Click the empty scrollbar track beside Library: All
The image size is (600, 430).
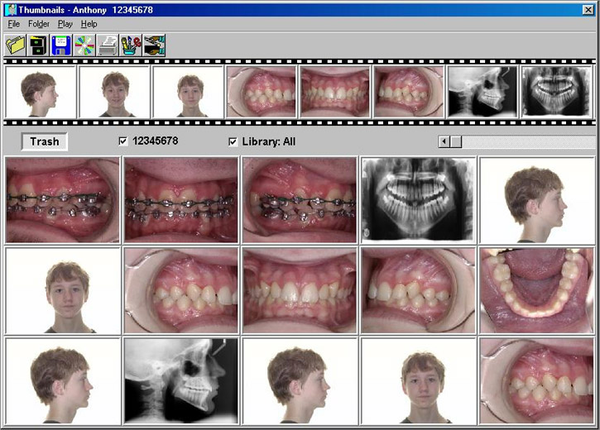[528, 141]
